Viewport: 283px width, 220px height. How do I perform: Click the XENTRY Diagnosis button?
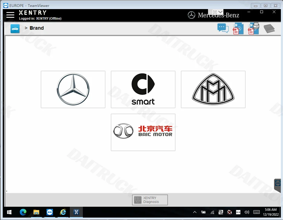point(150,200)
